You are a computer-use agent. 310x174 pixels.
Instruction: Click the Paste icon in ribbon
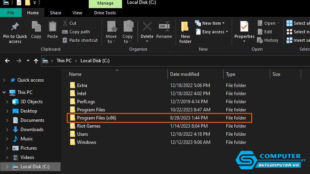pyautogui.click(x=53, y=27)
